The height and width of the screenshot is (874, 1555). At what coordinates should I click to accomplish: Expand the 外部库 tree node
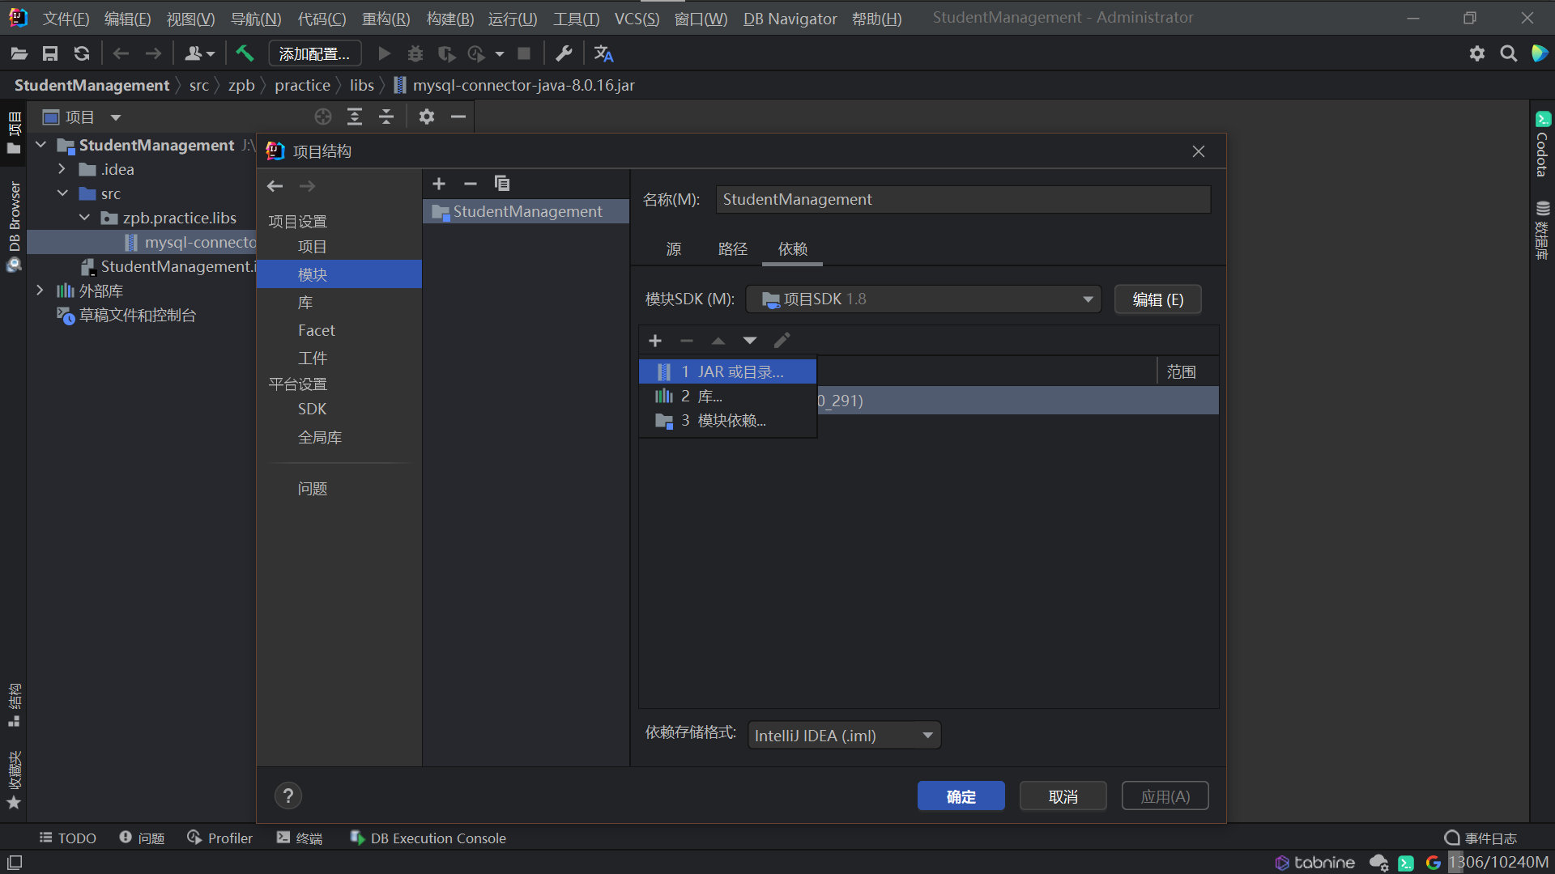coord(40,291)
